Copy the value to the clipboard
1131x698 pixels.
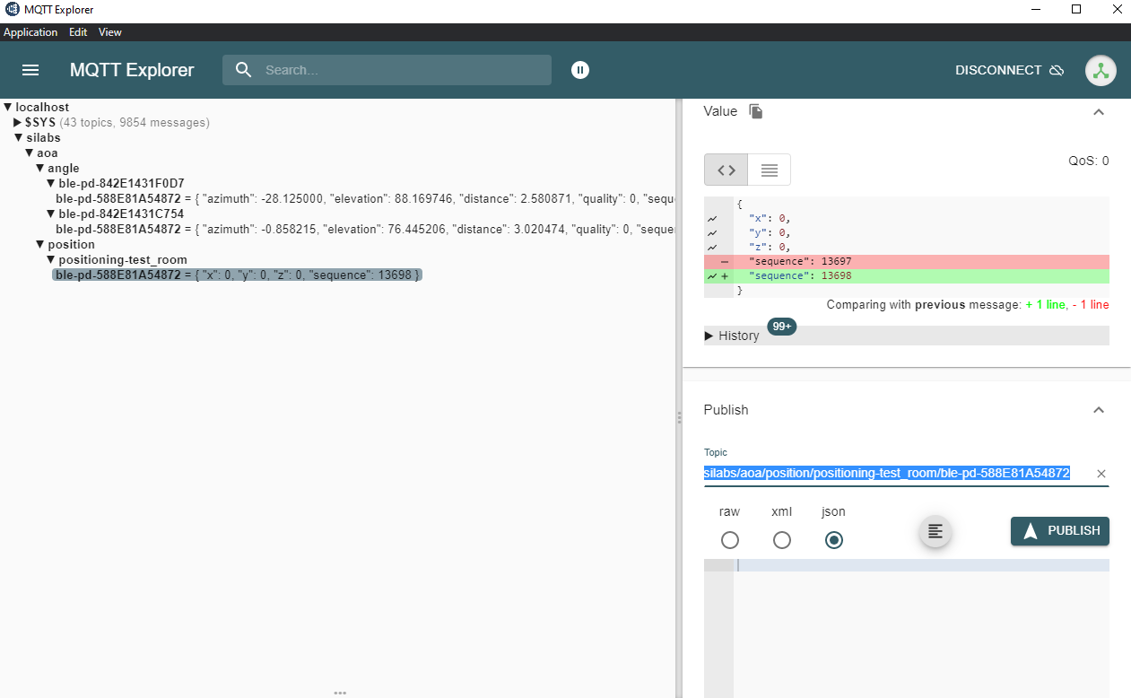(756, 111)
